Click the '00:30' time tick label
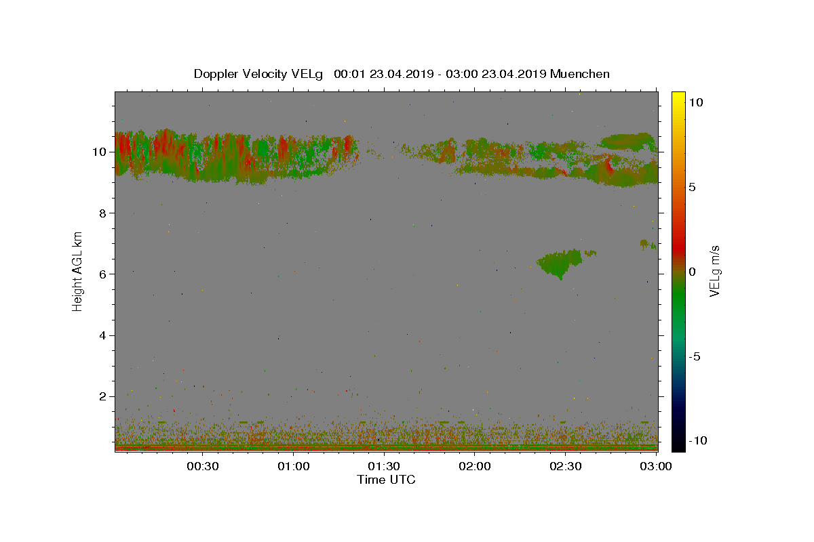Viewport: 814px width, 542px height. coord(203,466)
